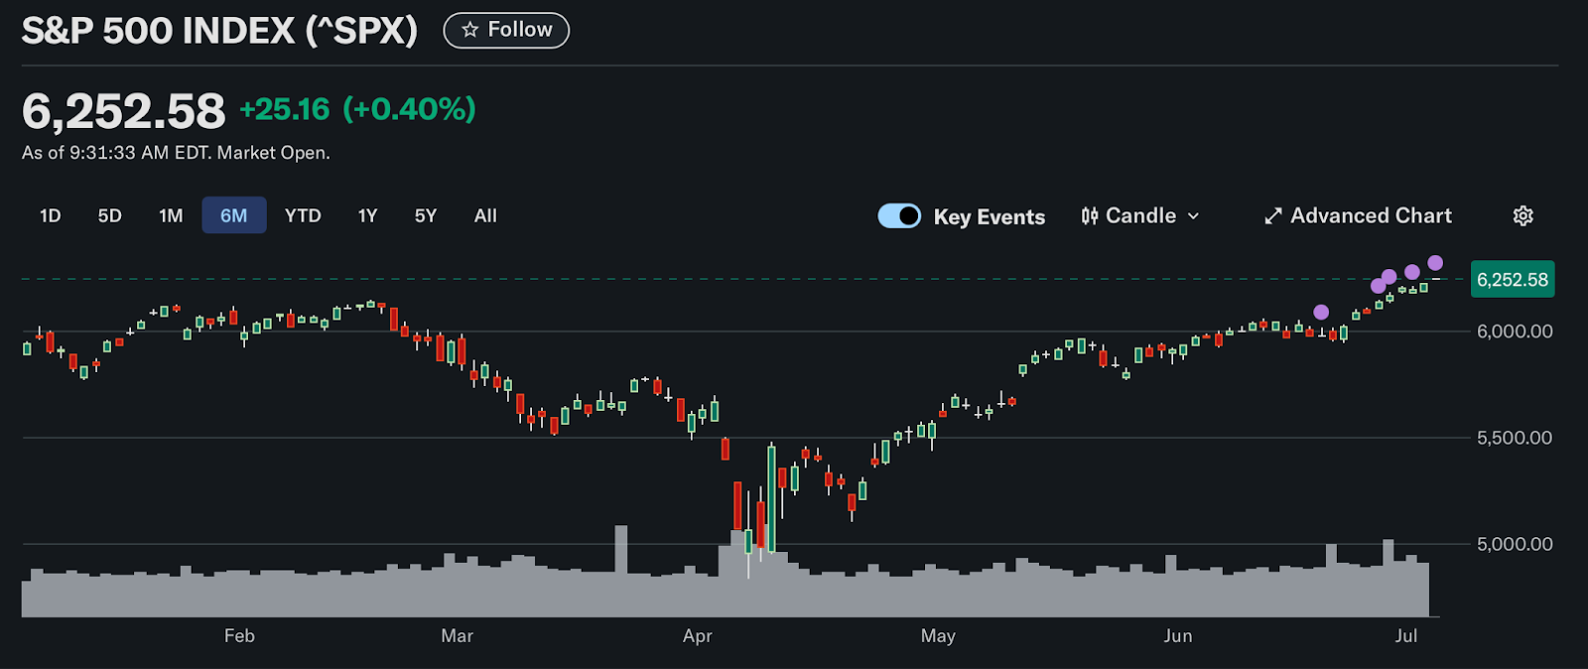
Task: Click the S&P 500 INDEX (^SPX) title
Action: (219, 31)
